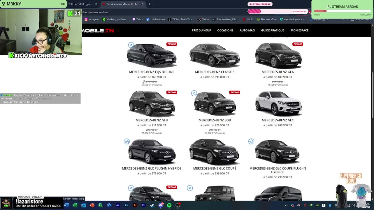Click the GLA car image
This screenshot has height=210, width=374.
pyautogui.click(x=278, y=55)
